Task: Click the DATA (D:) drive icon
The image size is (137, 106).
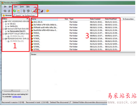Action: pyautogui.click(x=8, y=26)
